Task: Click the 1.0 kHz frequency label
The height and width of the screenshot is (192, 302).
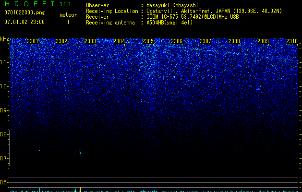Action: tap(4, 86)
